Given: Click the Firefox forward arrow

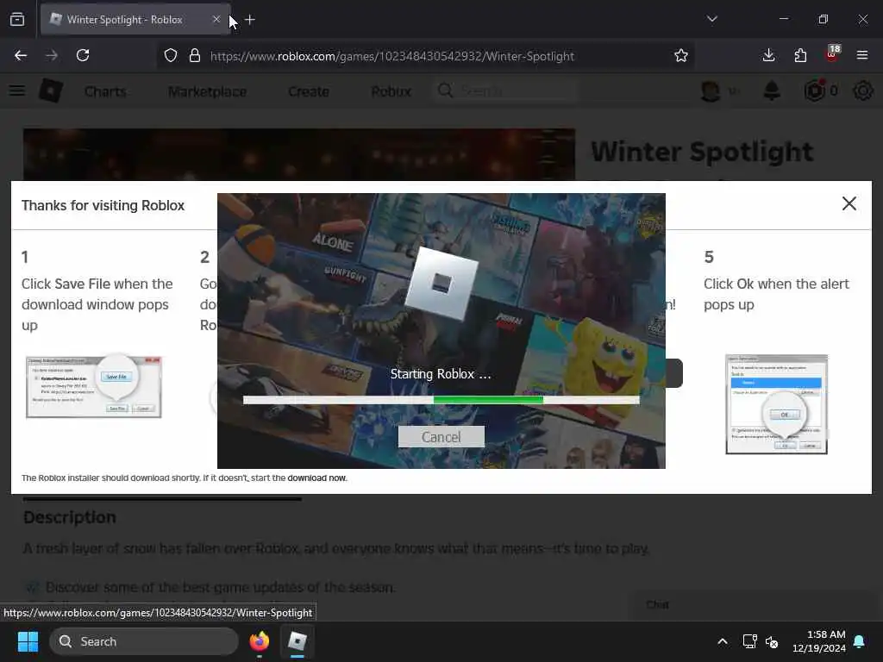Looking at the screenshot, I should pos(51,55).
